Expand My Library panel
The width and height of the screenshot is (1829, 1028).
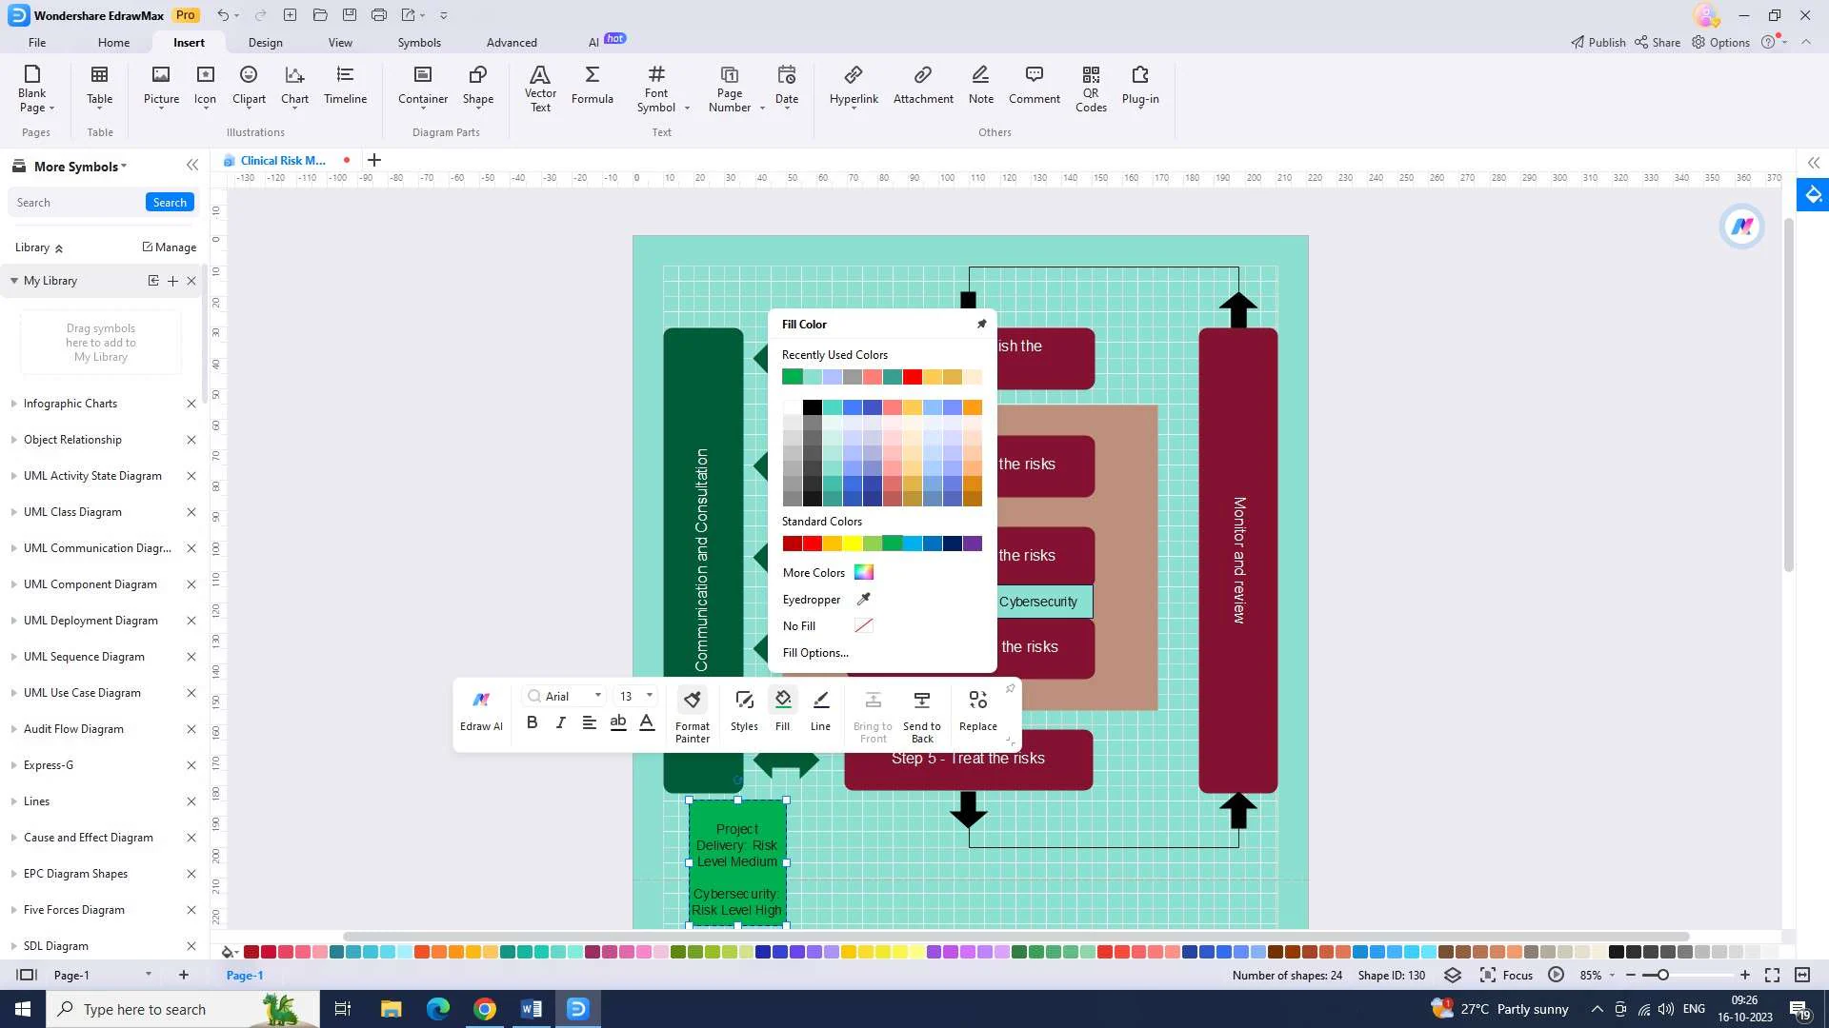click(14, 280)
